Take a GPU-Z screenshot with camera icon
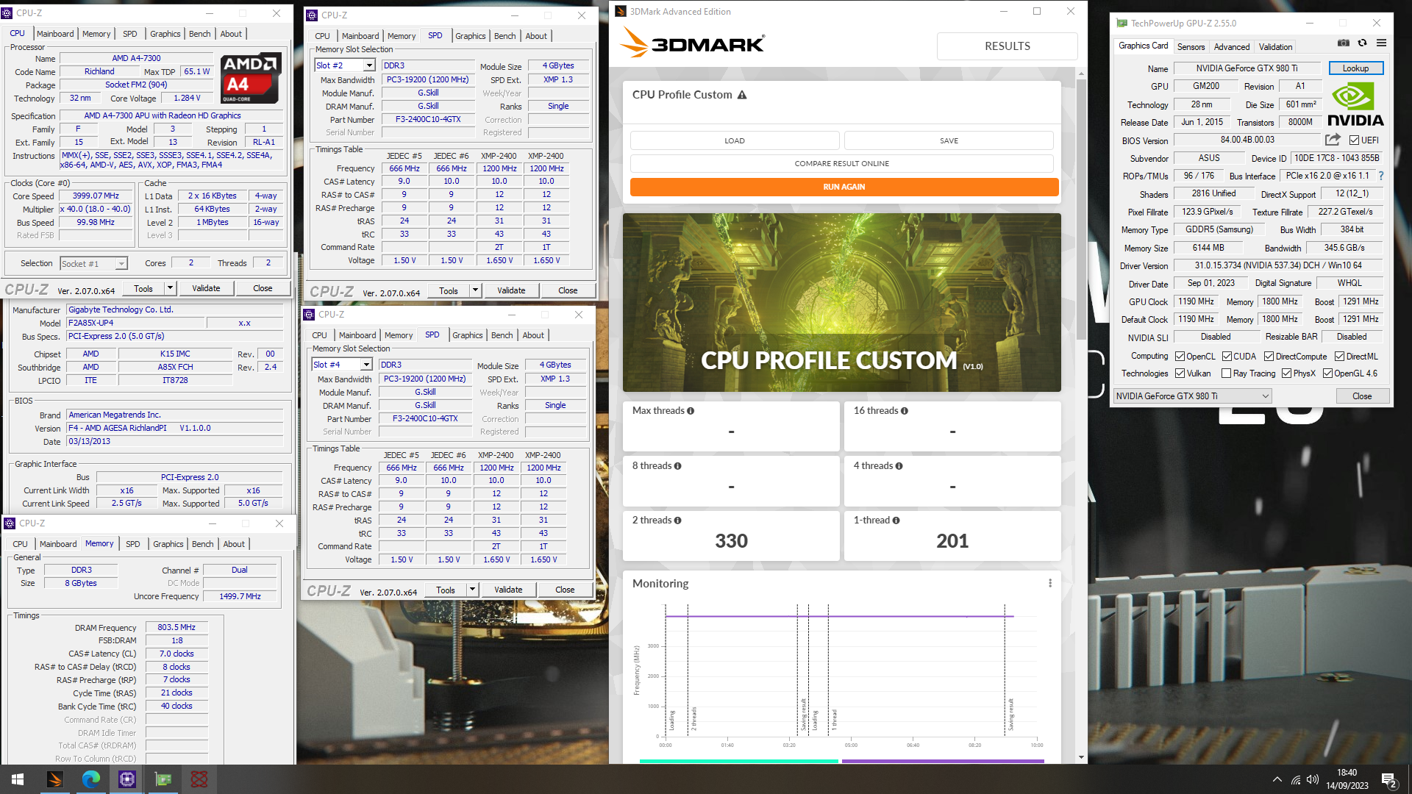The height and width of the screenshot is (794, 1412). tap(1343, 43)
